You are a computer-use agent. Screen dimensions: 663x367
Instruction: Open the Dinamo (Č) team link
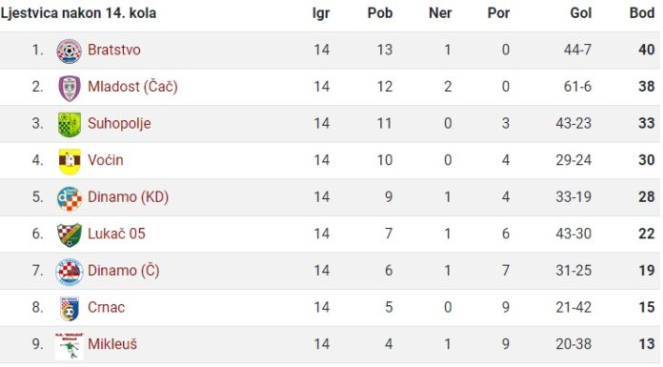124,271
